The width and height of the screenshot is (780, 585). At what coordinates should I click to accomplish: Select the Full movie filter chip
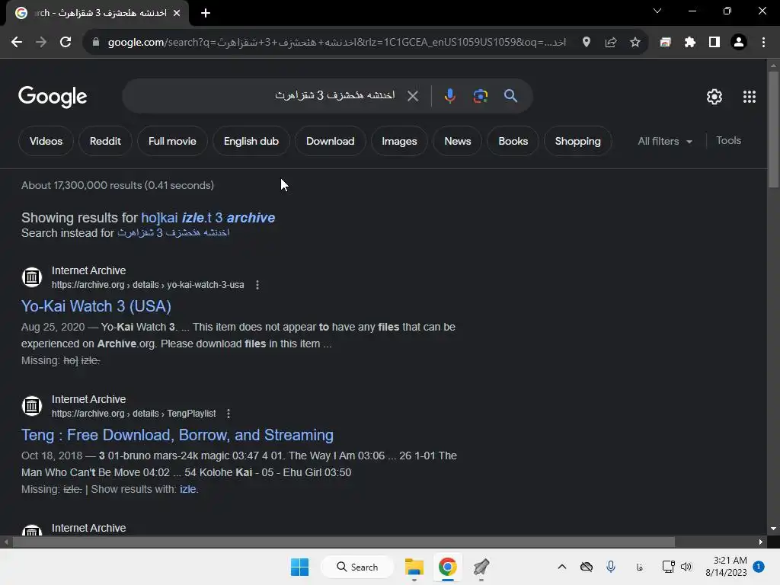coord(172,141)
